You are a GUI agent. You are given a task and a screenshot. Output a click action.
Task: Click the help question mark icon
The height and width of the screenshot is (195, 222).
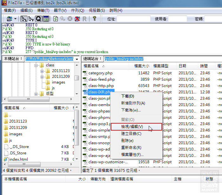click(95, 18)
